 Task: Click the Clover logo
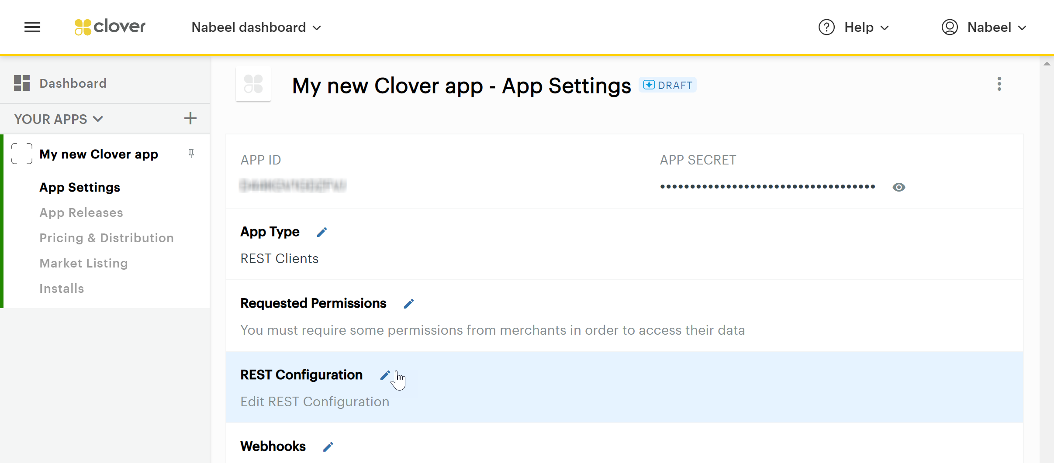(110, 27)
